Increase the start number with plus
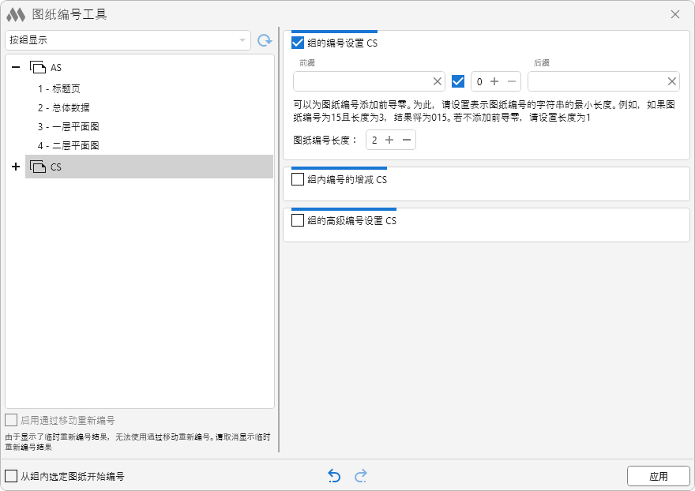Viewport: 695px width, 491px height. (495, 81)
